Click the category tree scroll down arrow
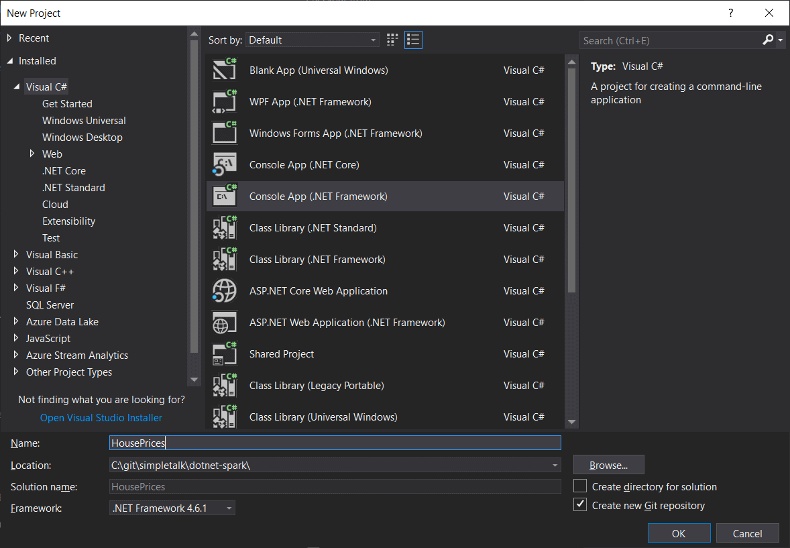Image resolution: width=790 pixels, height=548 pixels. coord(194,380)
